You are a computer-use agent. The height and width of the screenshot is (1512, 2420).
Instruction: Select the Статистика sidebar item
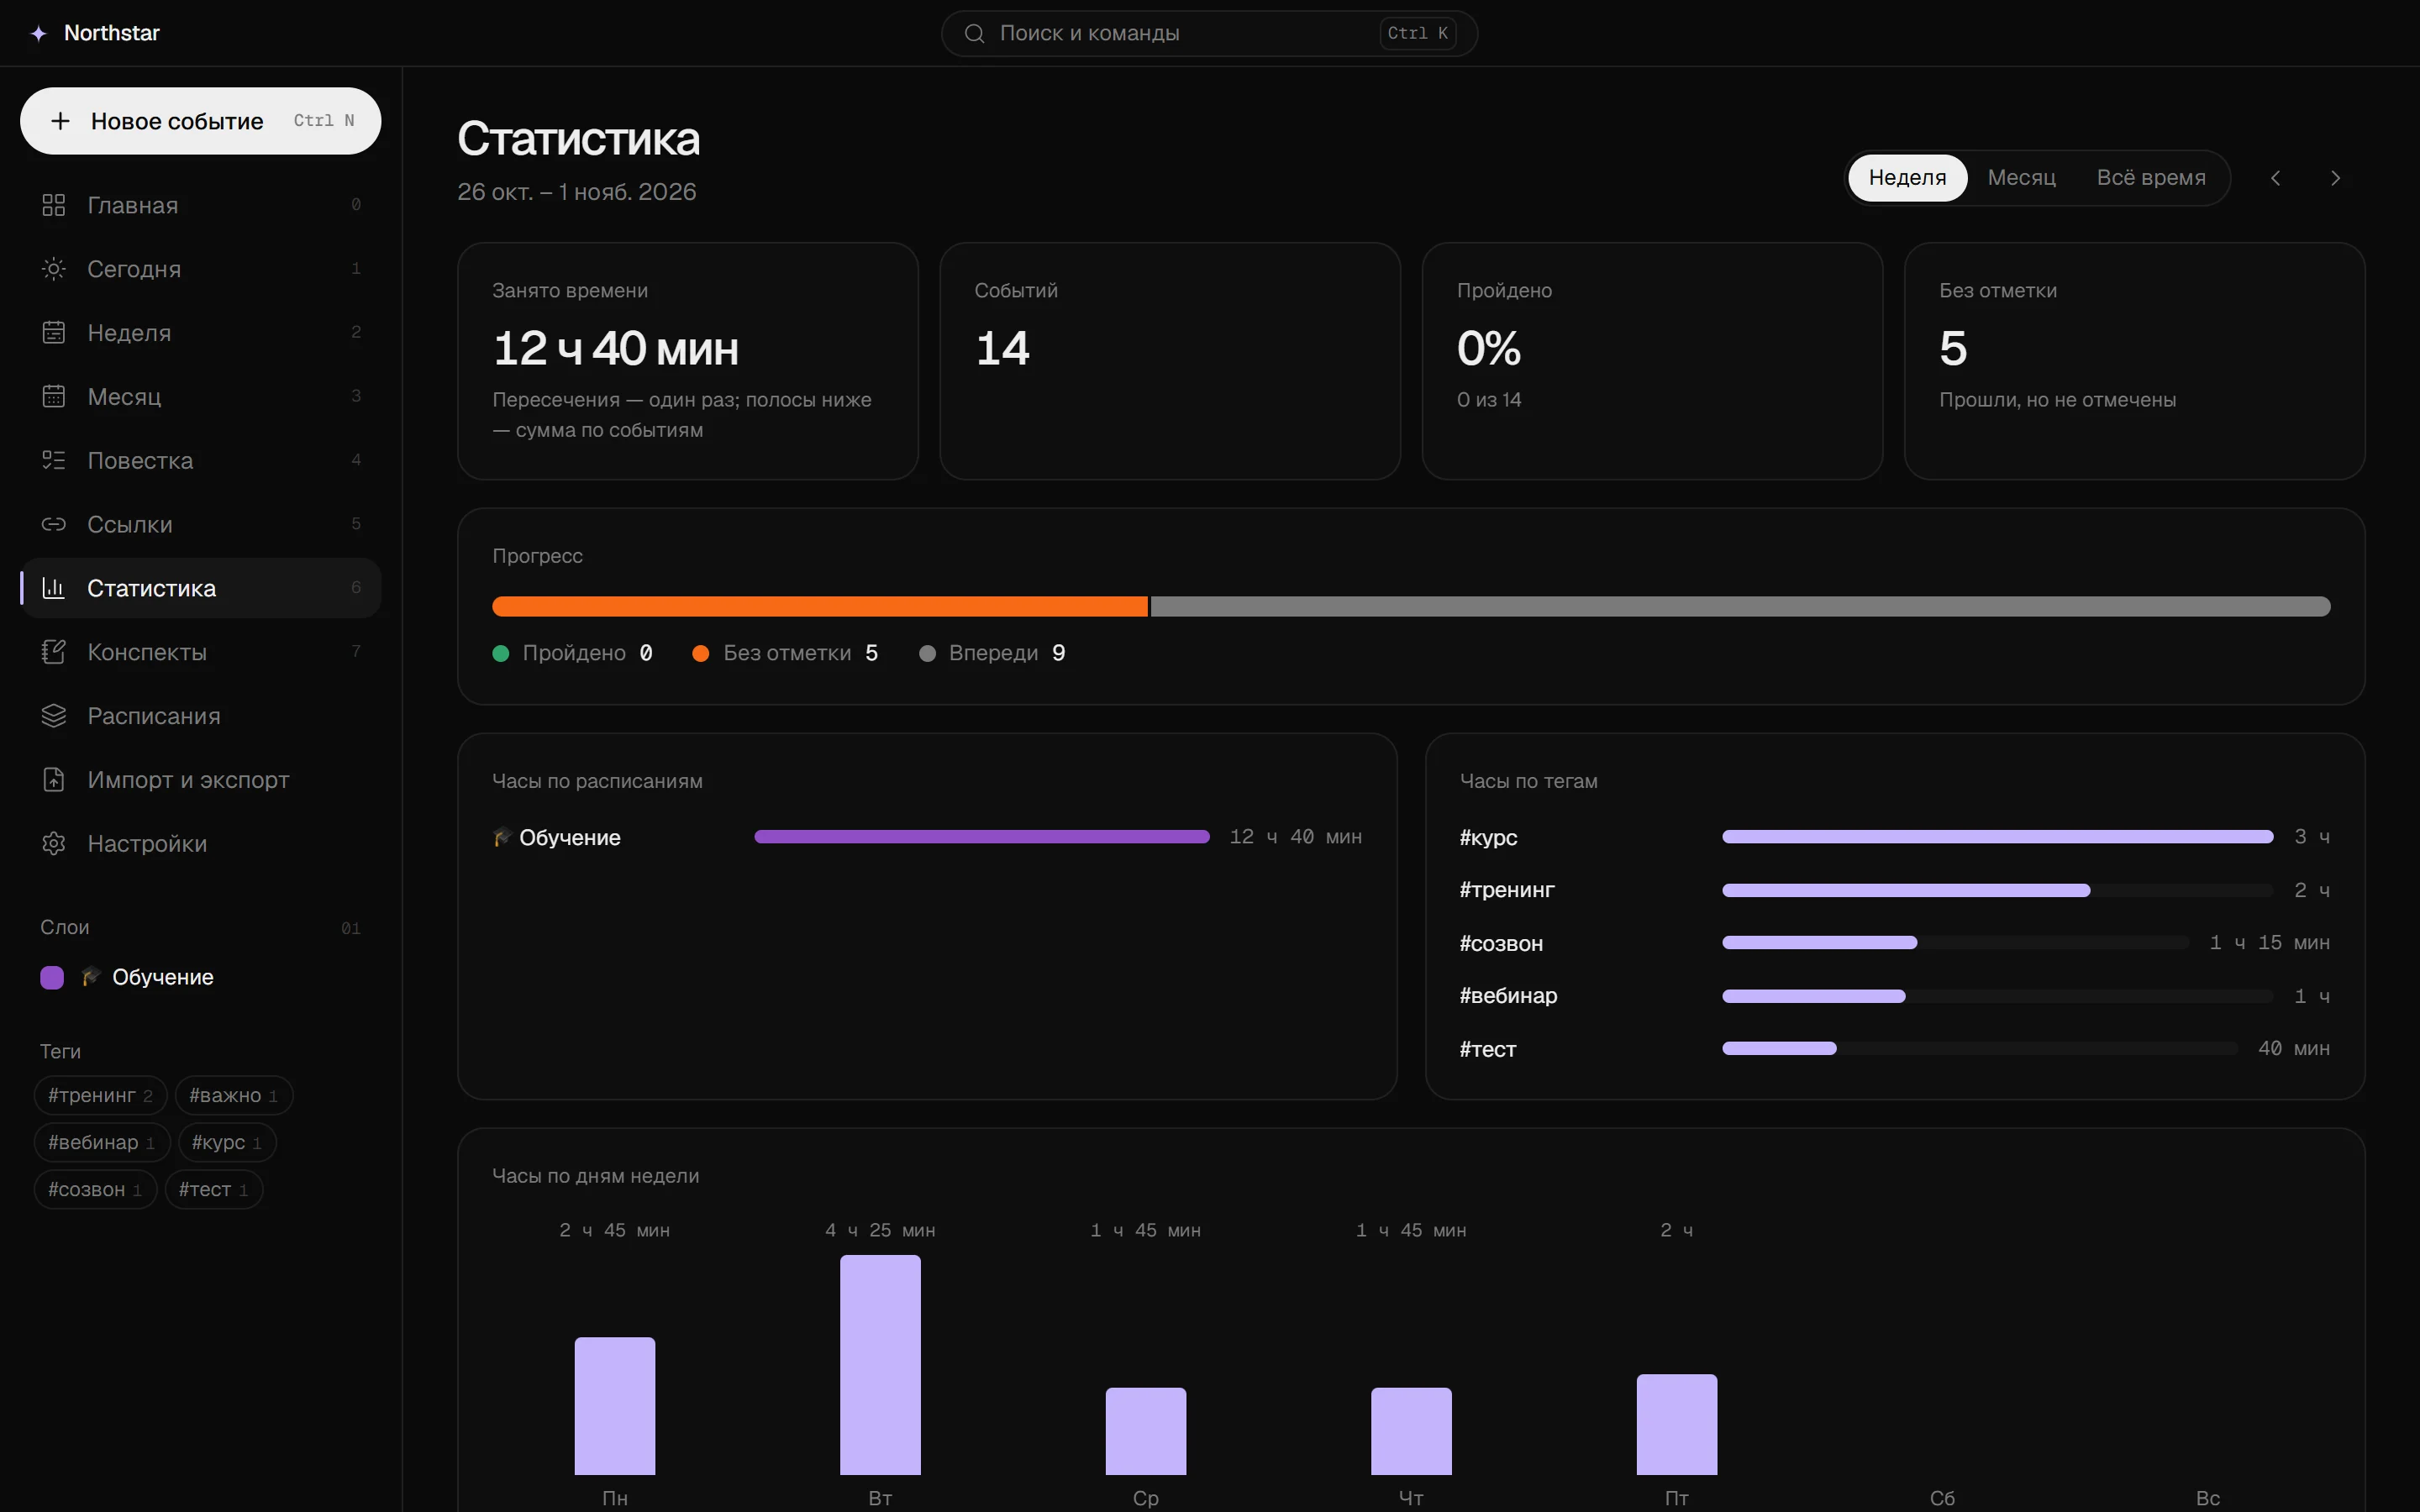click(201, 588)
